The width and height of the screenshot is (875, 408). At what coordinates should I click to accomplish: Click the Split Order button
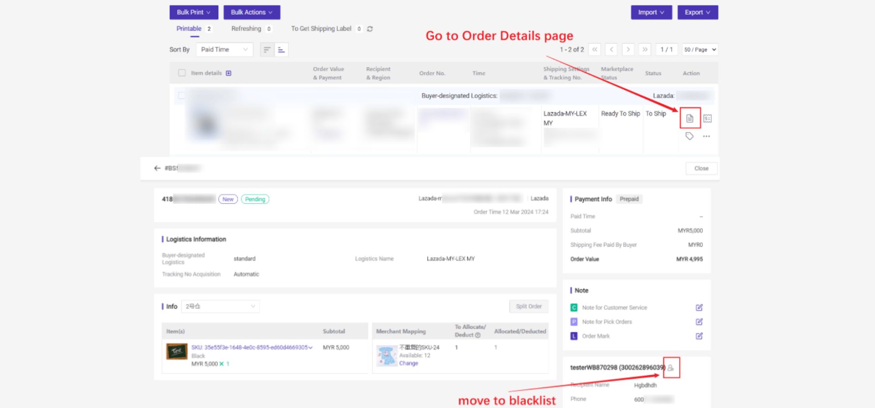coord(529,306)
